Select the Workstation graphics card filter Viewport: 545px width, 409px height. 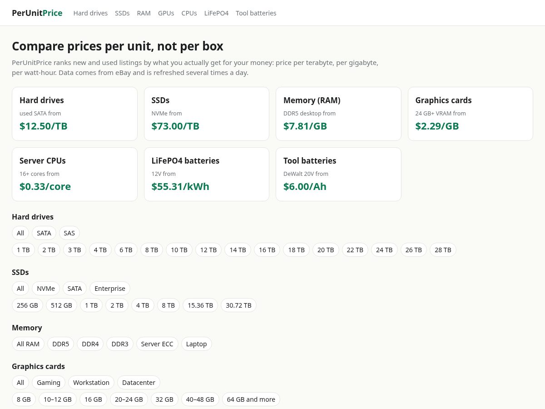(91, 383)
